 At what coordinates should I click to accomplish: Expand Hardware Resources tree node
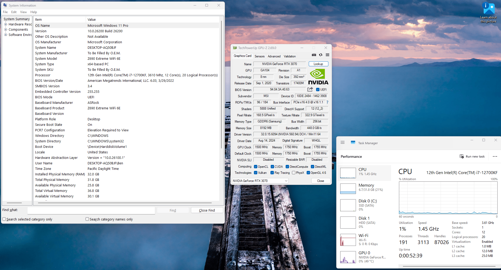(6, 24)
